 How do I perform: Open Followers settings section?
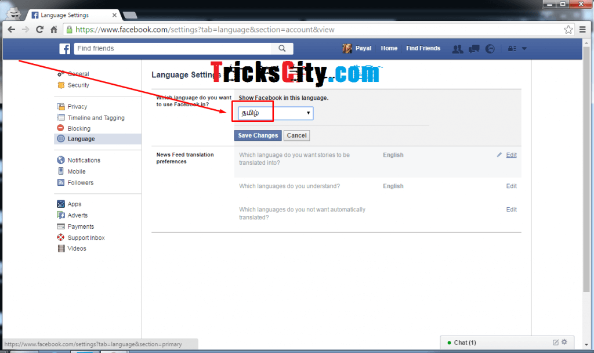click(x=80, y=183)
